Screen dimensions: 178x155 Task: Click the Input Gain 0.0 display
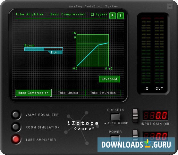155,115
